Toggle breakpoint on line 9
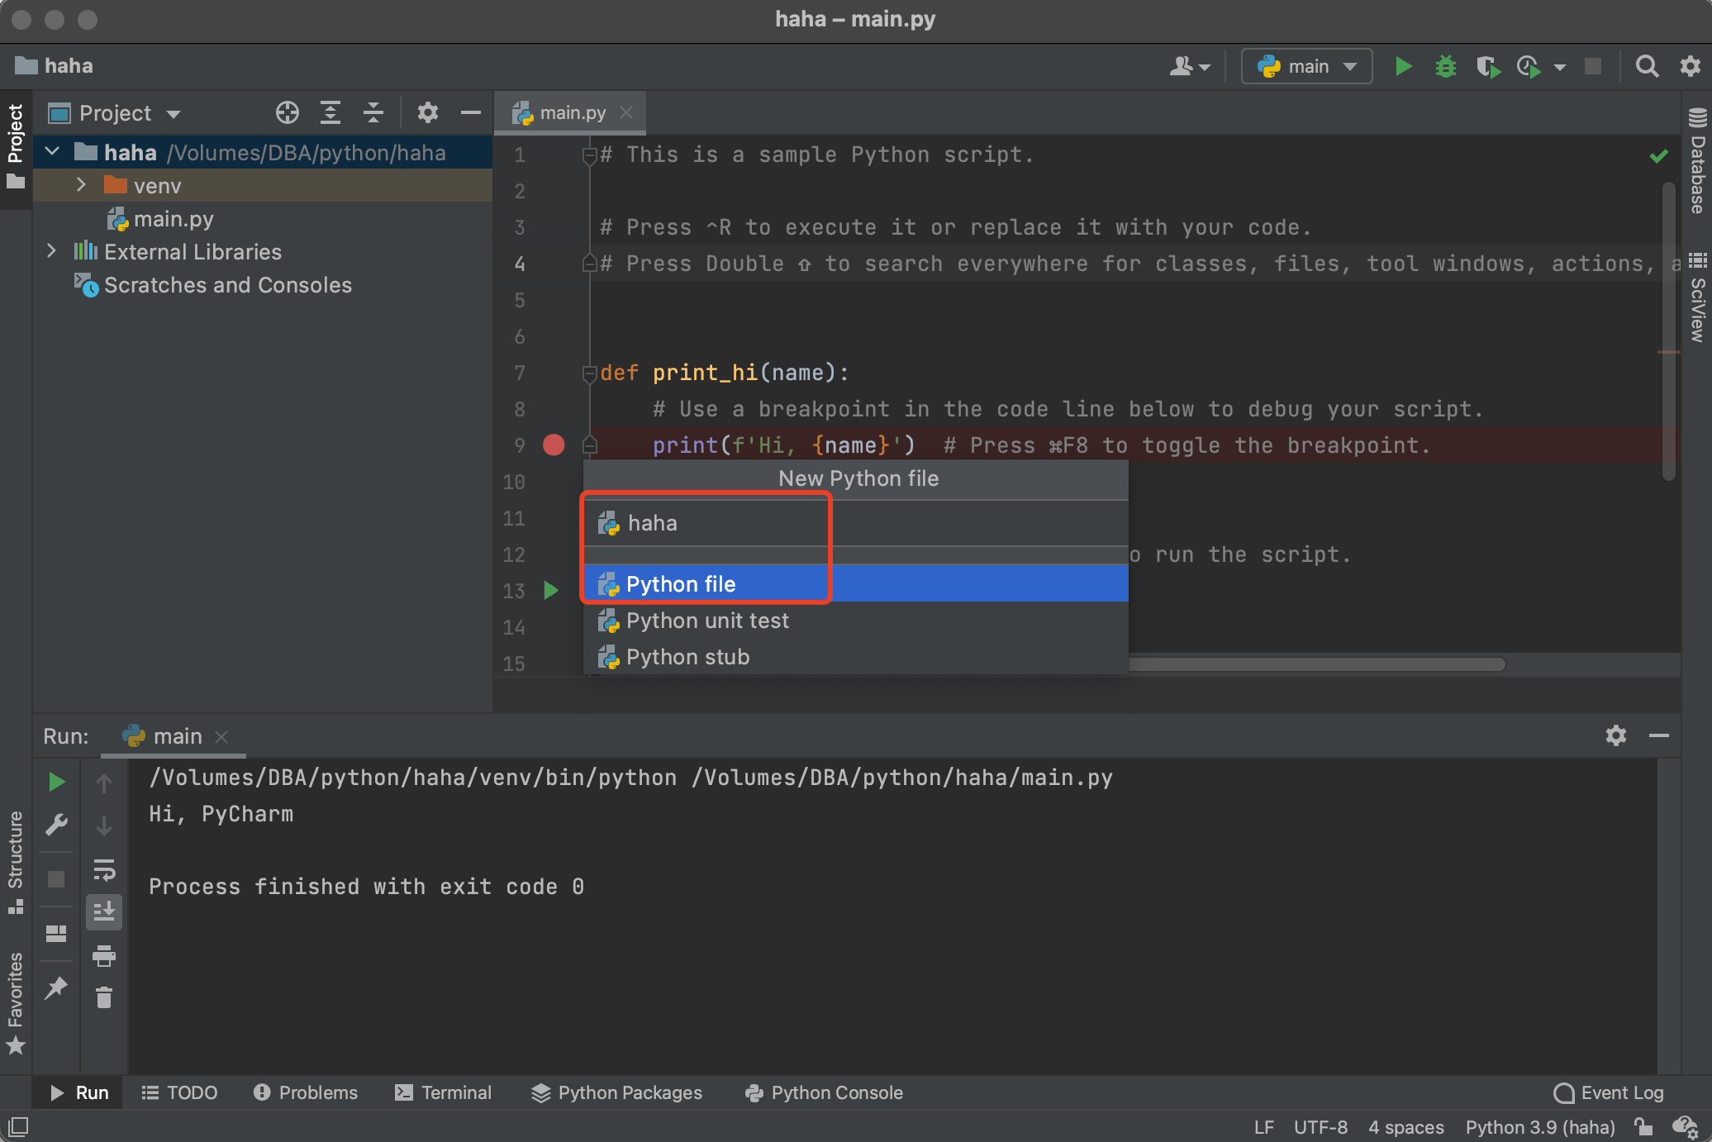The image size is (1712, 1142). (554, 445)
